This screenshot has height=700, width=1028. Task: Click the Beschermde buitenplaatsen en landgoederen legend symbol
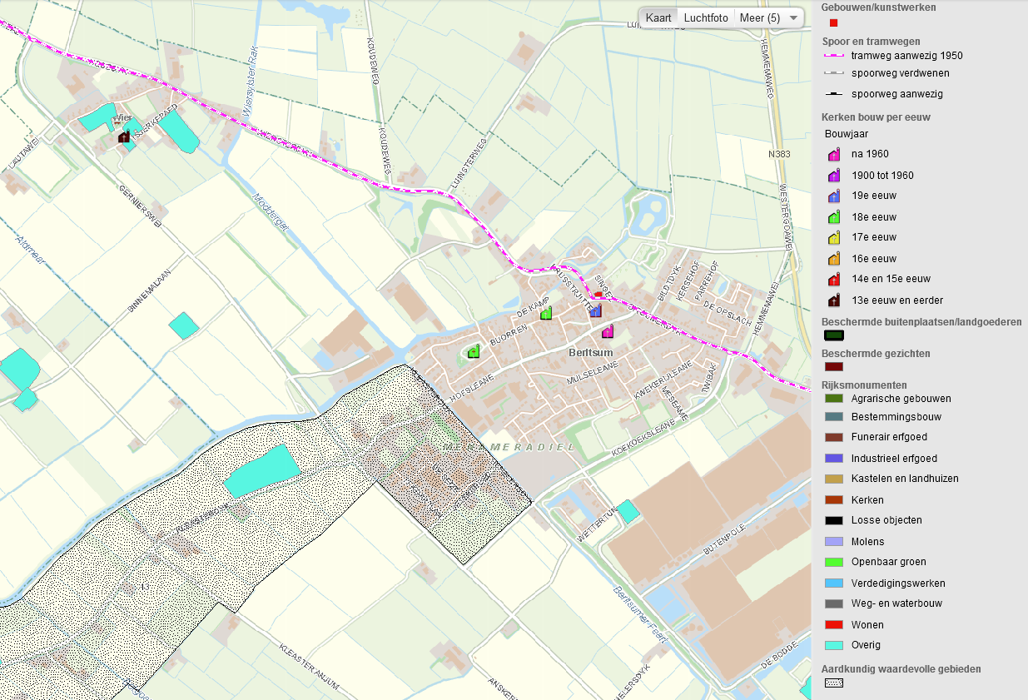pyautogui.click(x=833, y=335)
